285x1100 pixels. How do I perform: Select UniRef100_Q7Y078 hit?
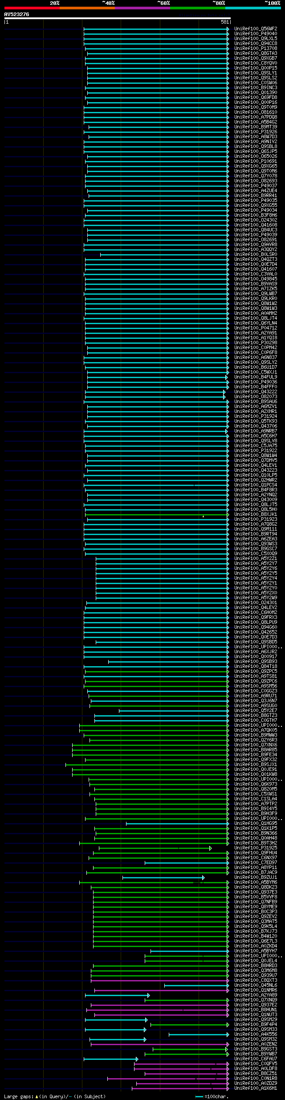click(256, 176)
